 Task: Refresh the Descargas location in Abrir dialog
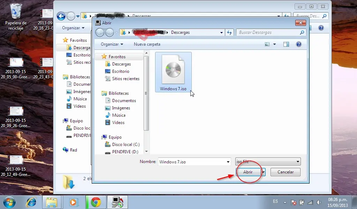coord(229,32)
